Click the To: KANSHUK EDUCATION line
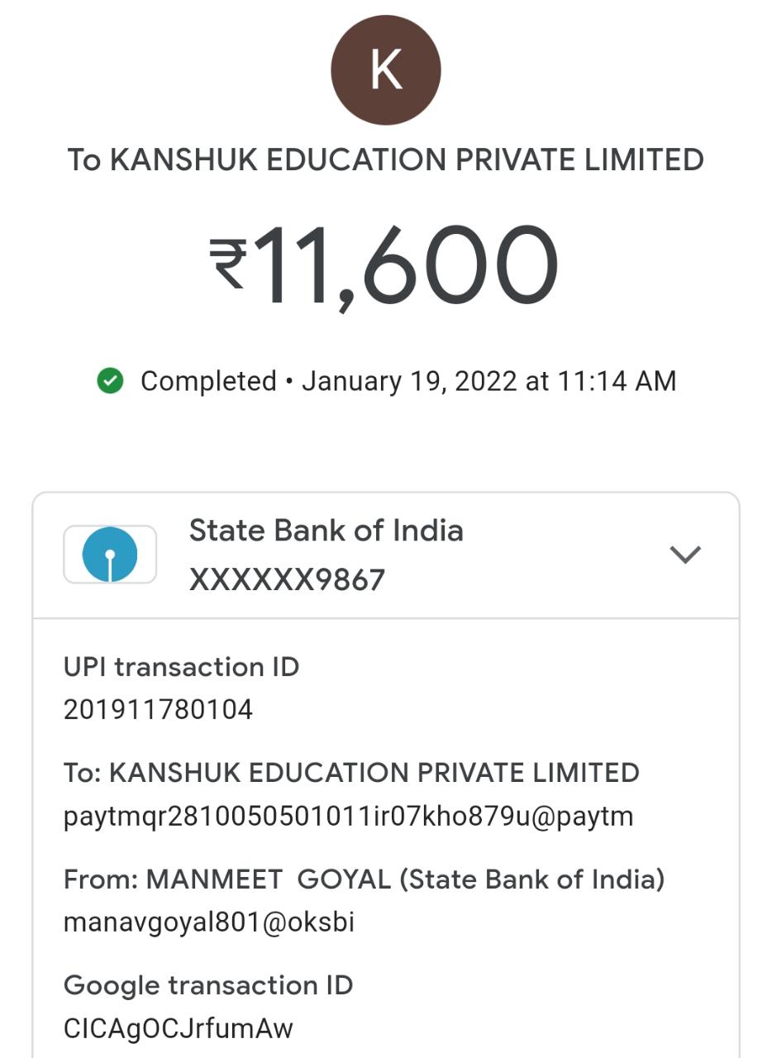The height and width of the screenshot is (1058, 772). coord(351,773)
